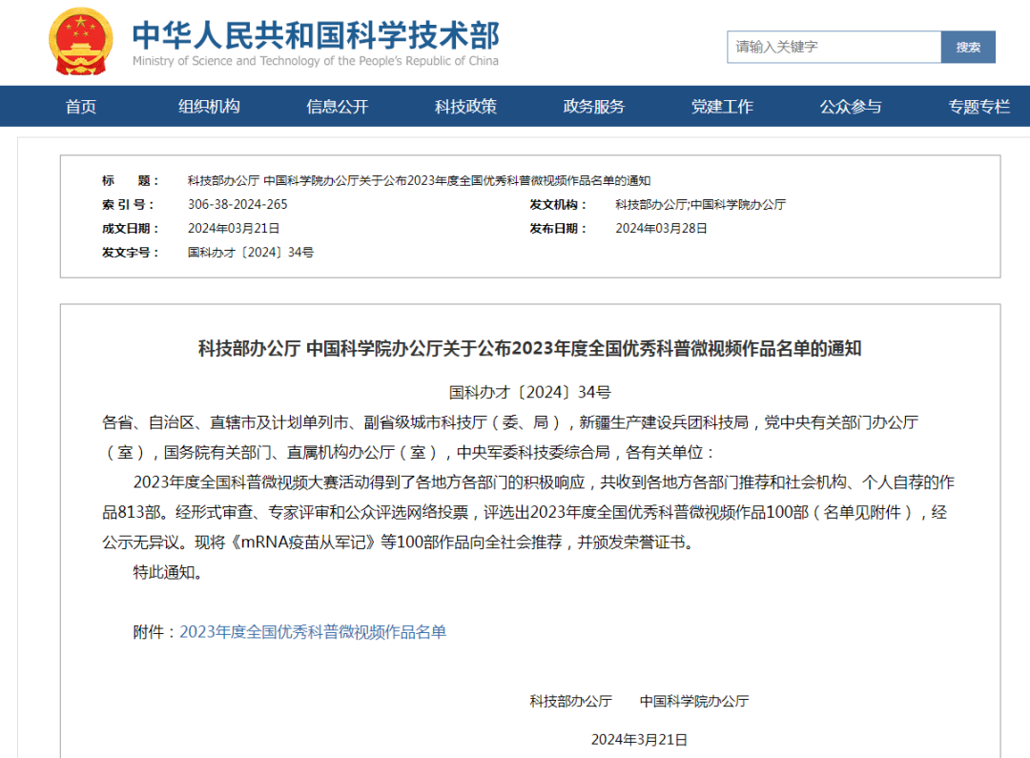Image resolution: width=1030 pixels, height=758 pixels.
Task: Open attachment 2023年度全国优秀科普微视频作品名单
Action: tap(313, 632)
